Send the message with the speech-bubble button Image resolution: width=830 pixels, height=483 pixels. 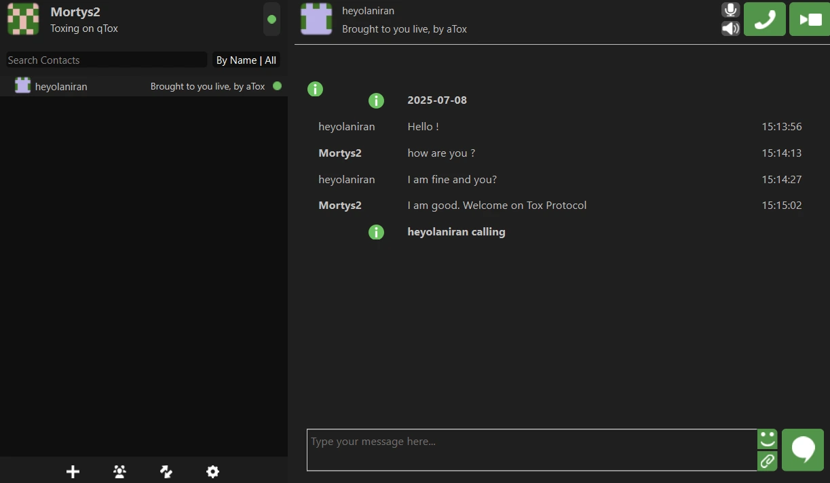click(x=803, y=450)
